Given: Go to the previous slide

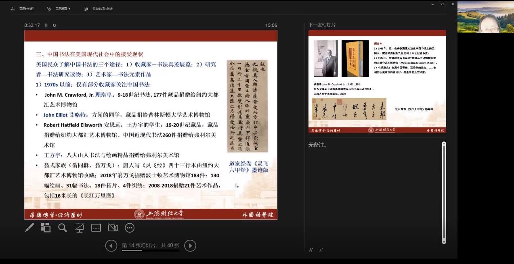Looking at the screenshot, I should [x=111, y=245].
